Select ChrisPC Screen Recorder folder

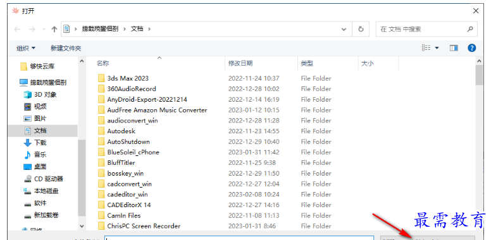[144, 226]
